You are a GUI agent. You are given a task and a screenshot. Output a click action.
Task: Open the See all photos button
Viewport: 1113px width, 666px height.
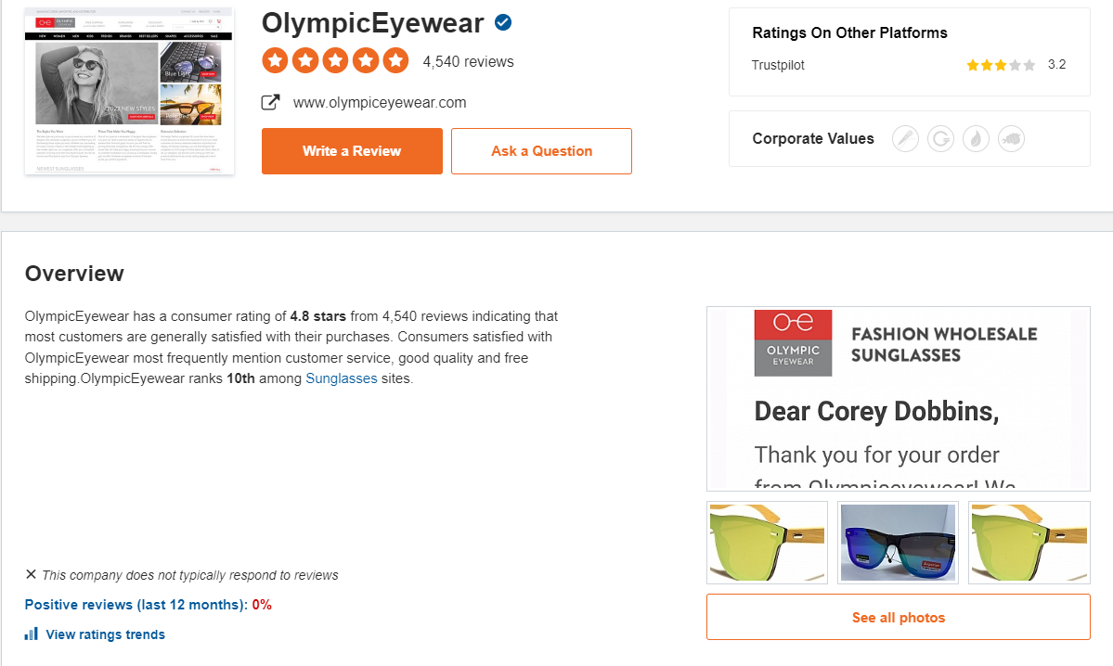(898, 617)
